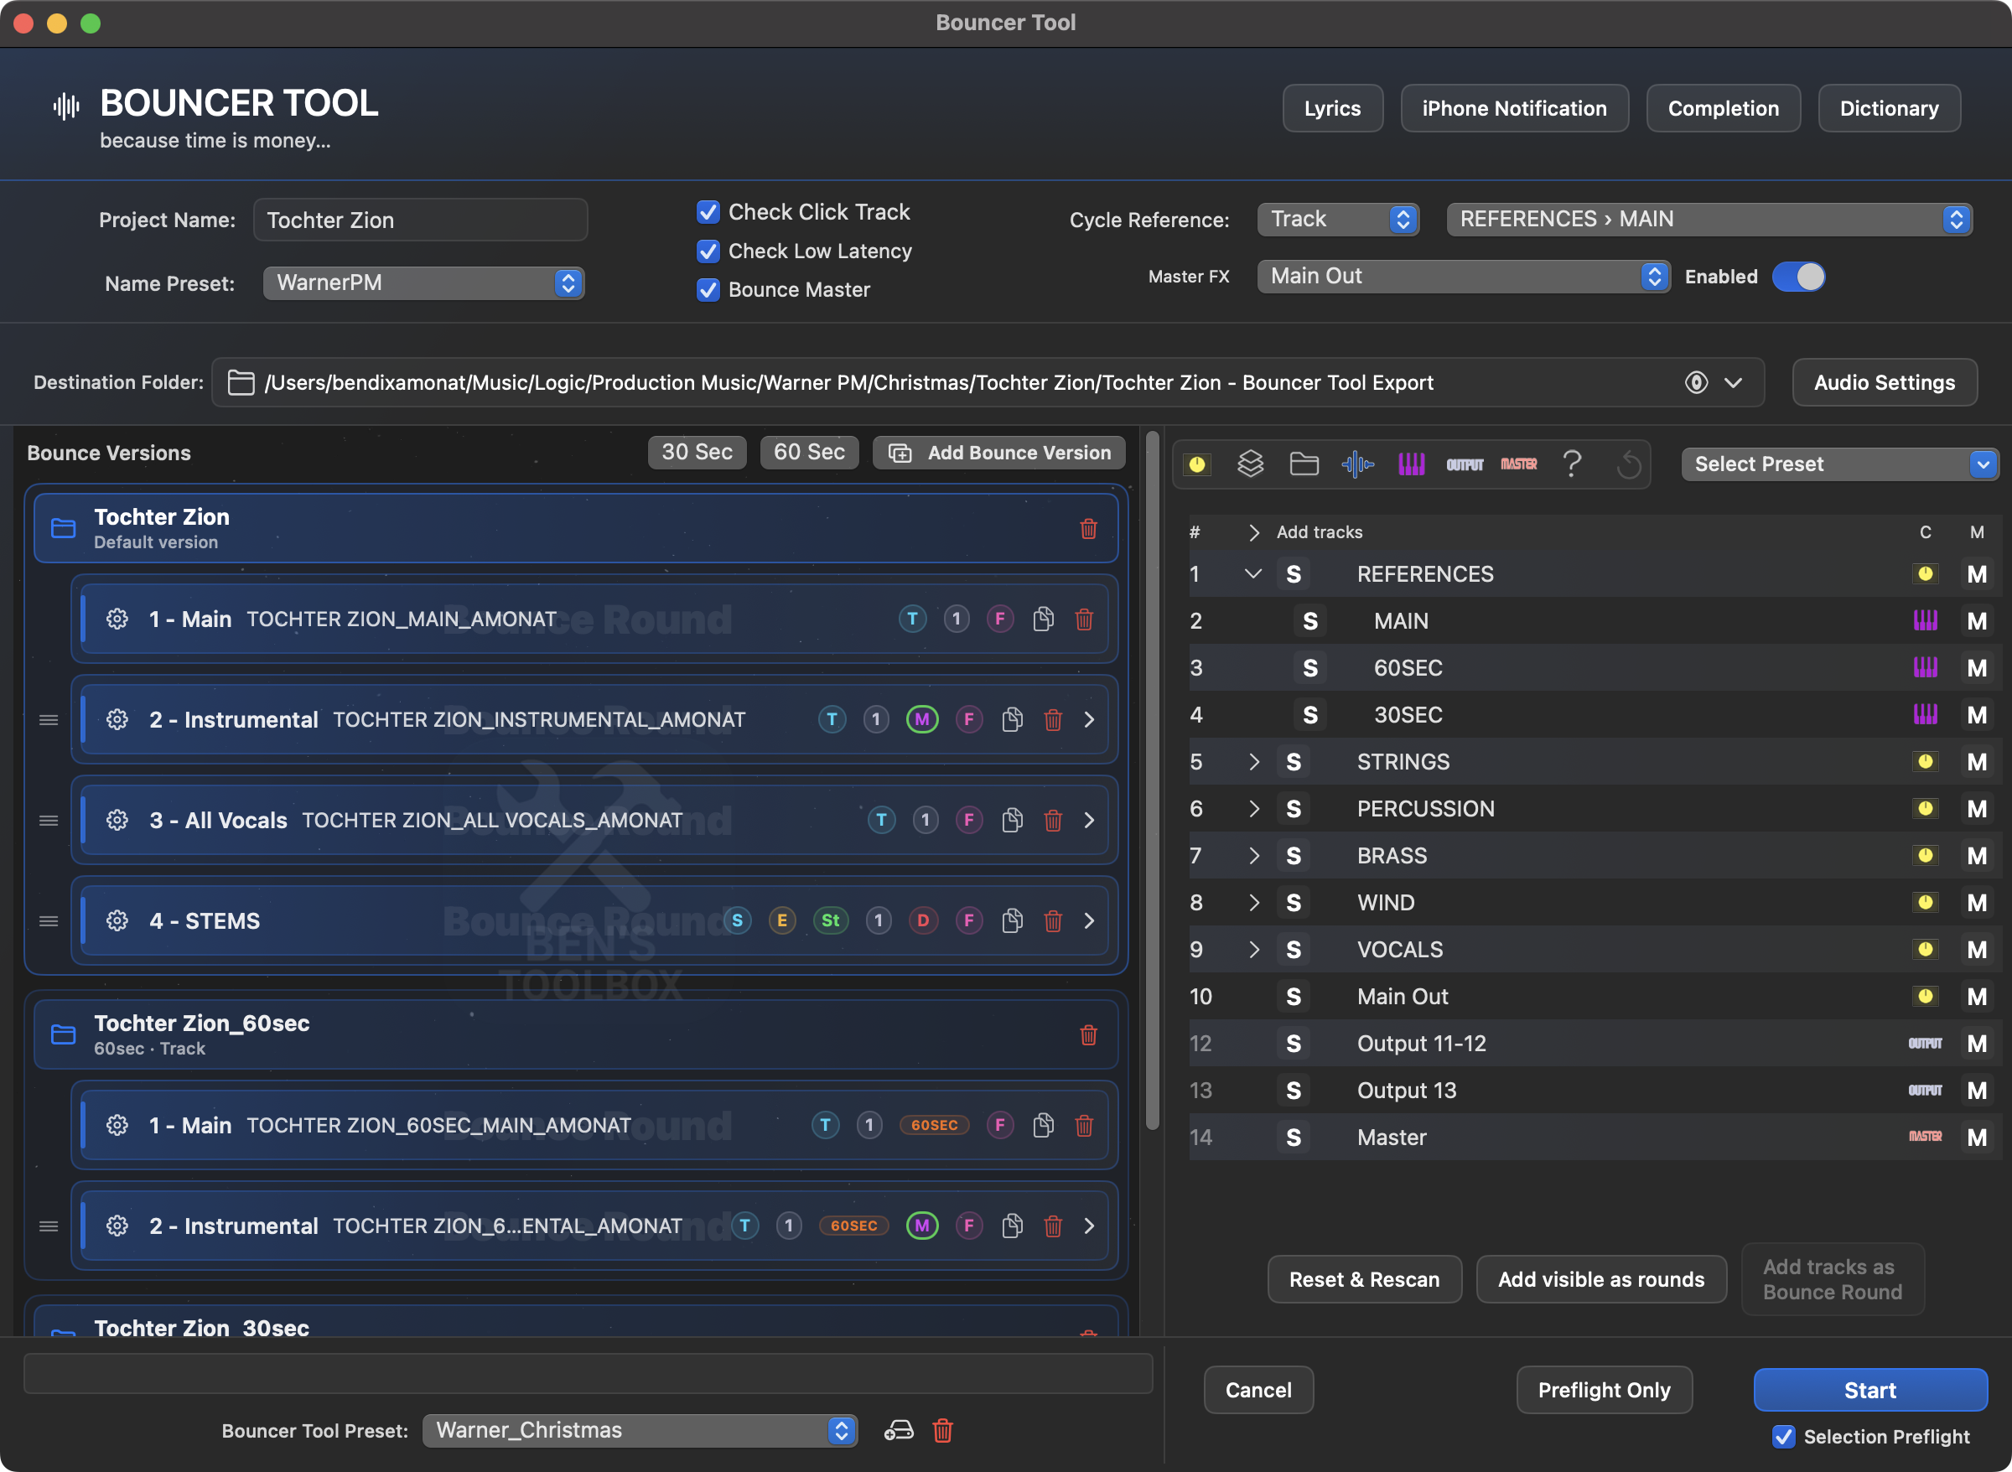Toggle the Check Click Track checkbox
The height and width of the screenshot is (1472, 2012).
point(708,212)
